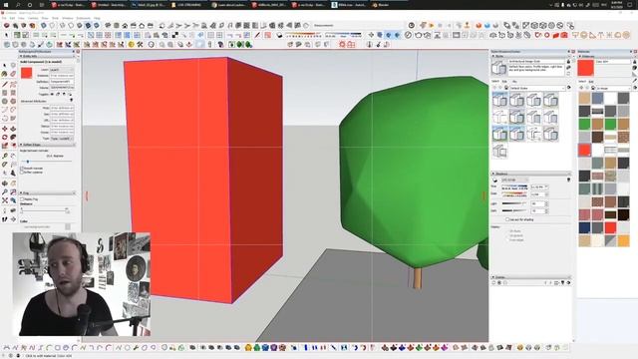Select the Rectangle tool
The height and width of the screenshot is (359, 638).
[x=4, y=93]
